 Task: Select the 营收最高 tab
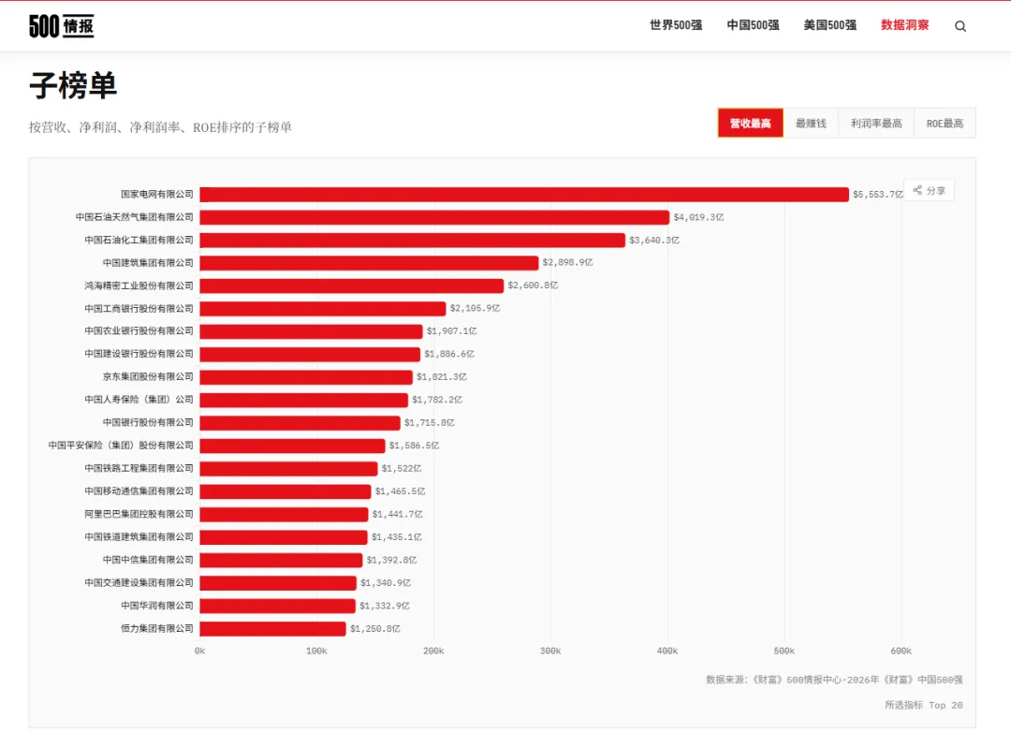pos(751,124)
